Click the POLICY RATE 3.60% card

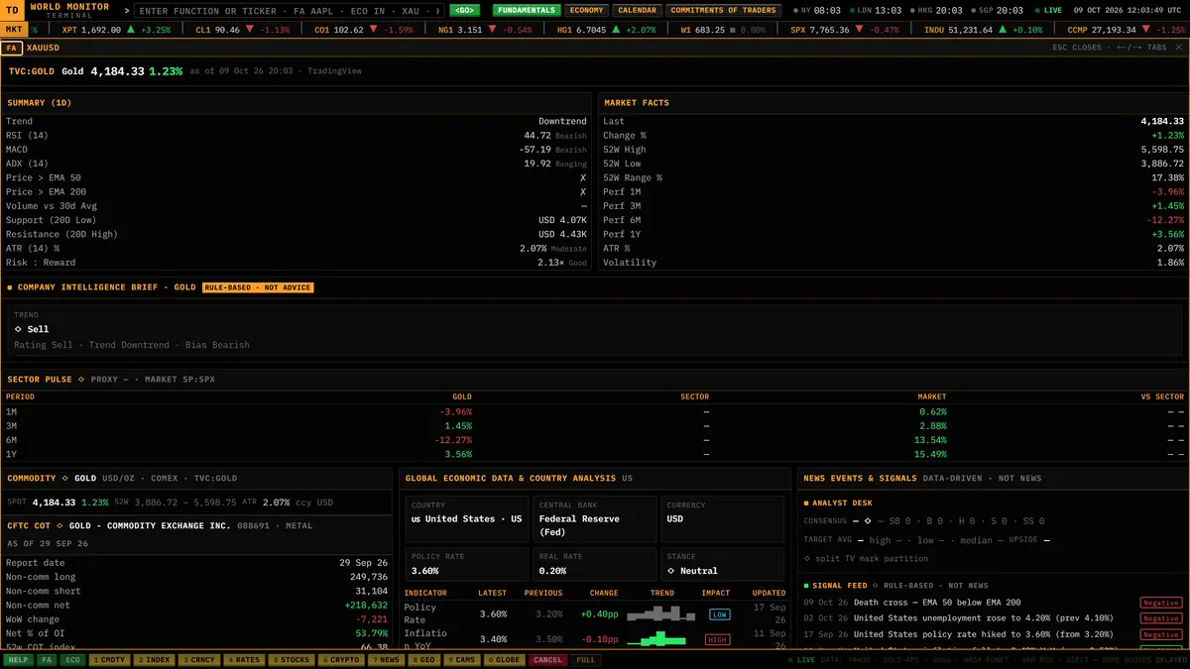[x=466, y=563]
